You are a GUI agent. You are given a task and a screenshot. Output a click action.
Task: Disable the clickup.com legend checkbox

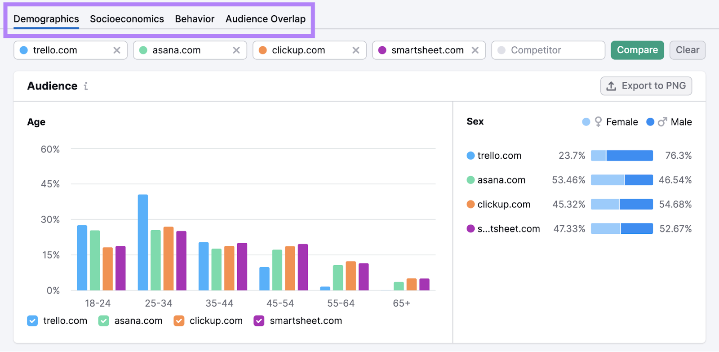point(179,321)
